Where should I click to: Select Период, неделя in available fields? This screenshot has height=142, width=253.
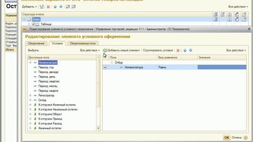[x=48, y=91]
